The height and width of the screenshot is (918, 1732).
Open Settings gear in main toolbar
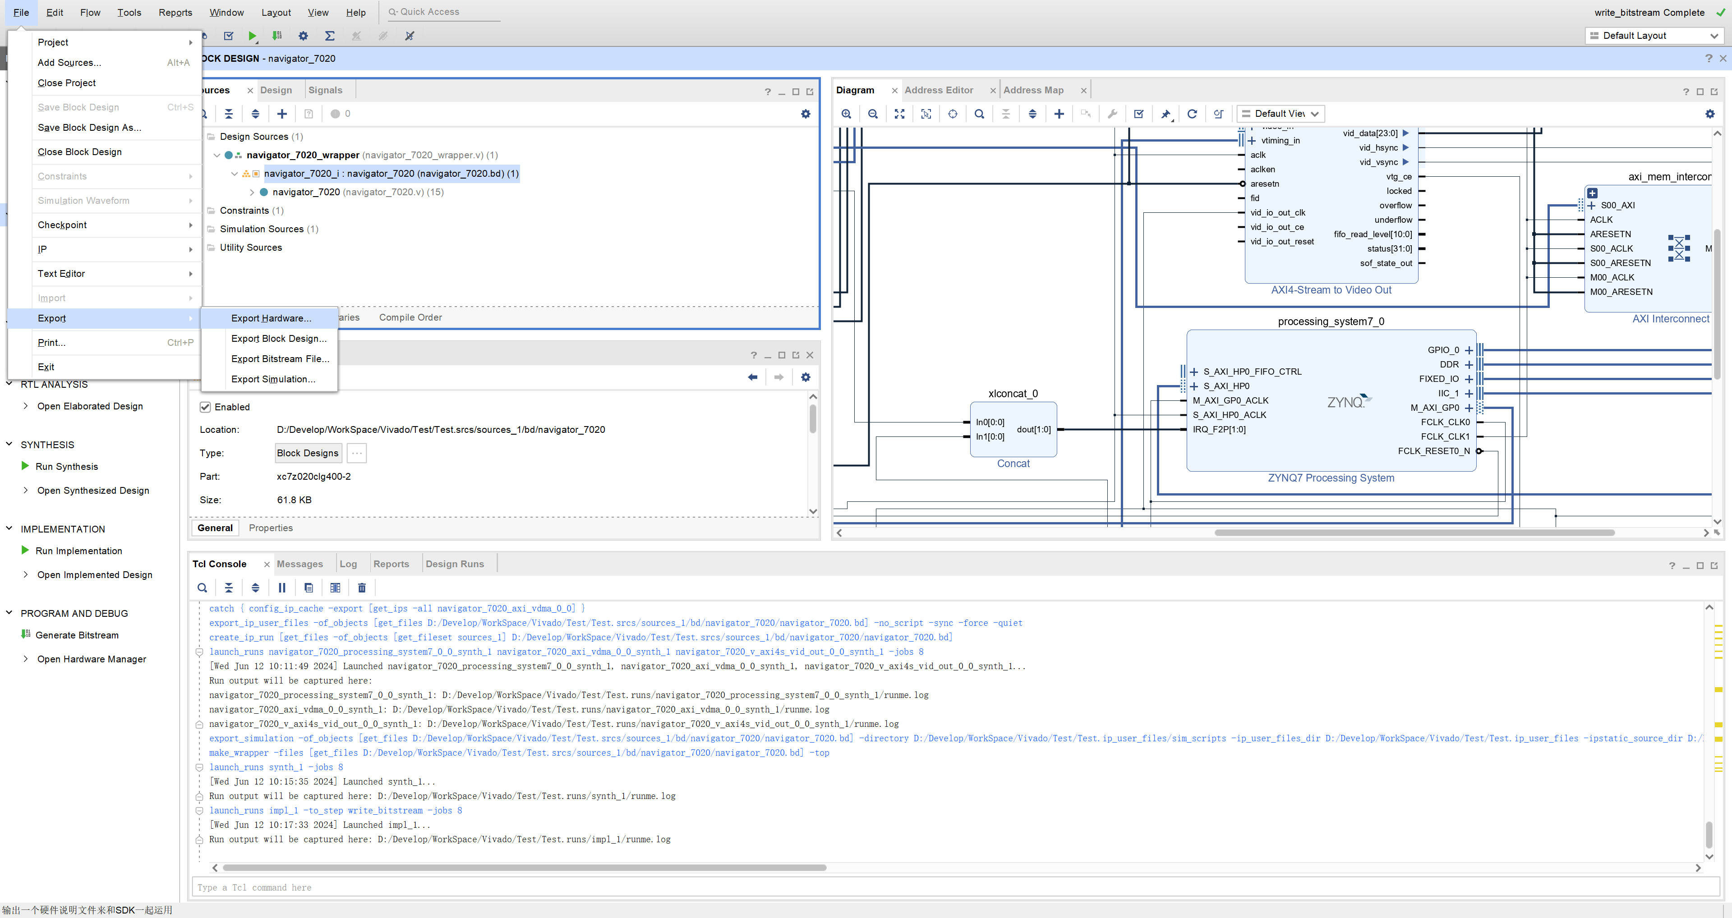coord(303,36)
